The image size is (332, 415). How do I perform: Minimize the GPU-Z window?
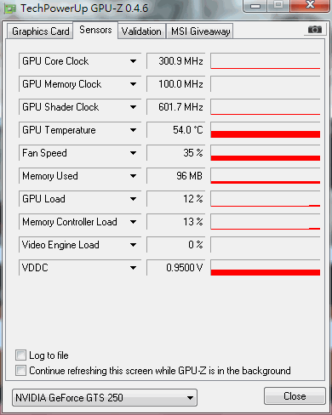(x=255, y=6)
